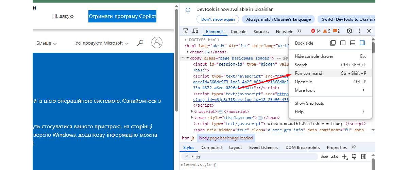Select Run command menu entry

(330, 73)
